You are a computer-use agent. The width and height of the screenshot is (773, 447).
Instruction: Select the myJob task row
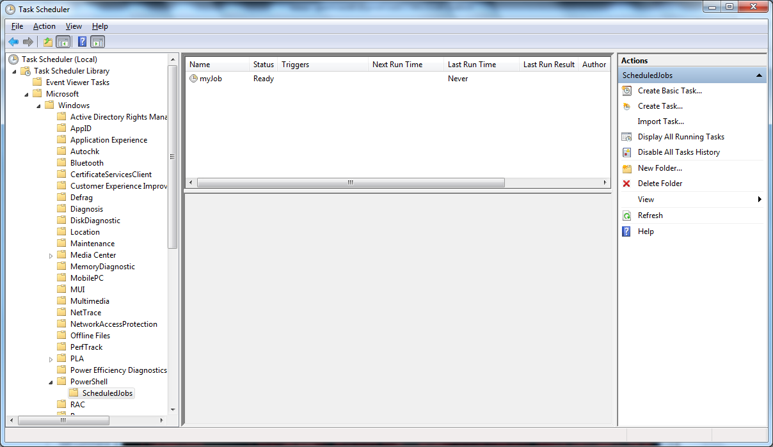pos(397,79)
